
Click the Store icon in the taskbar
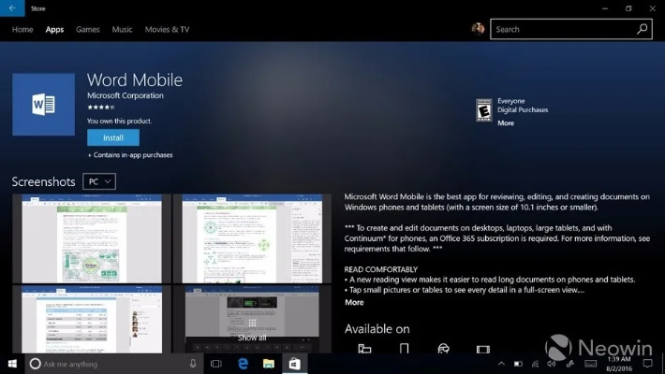(294, 363)
